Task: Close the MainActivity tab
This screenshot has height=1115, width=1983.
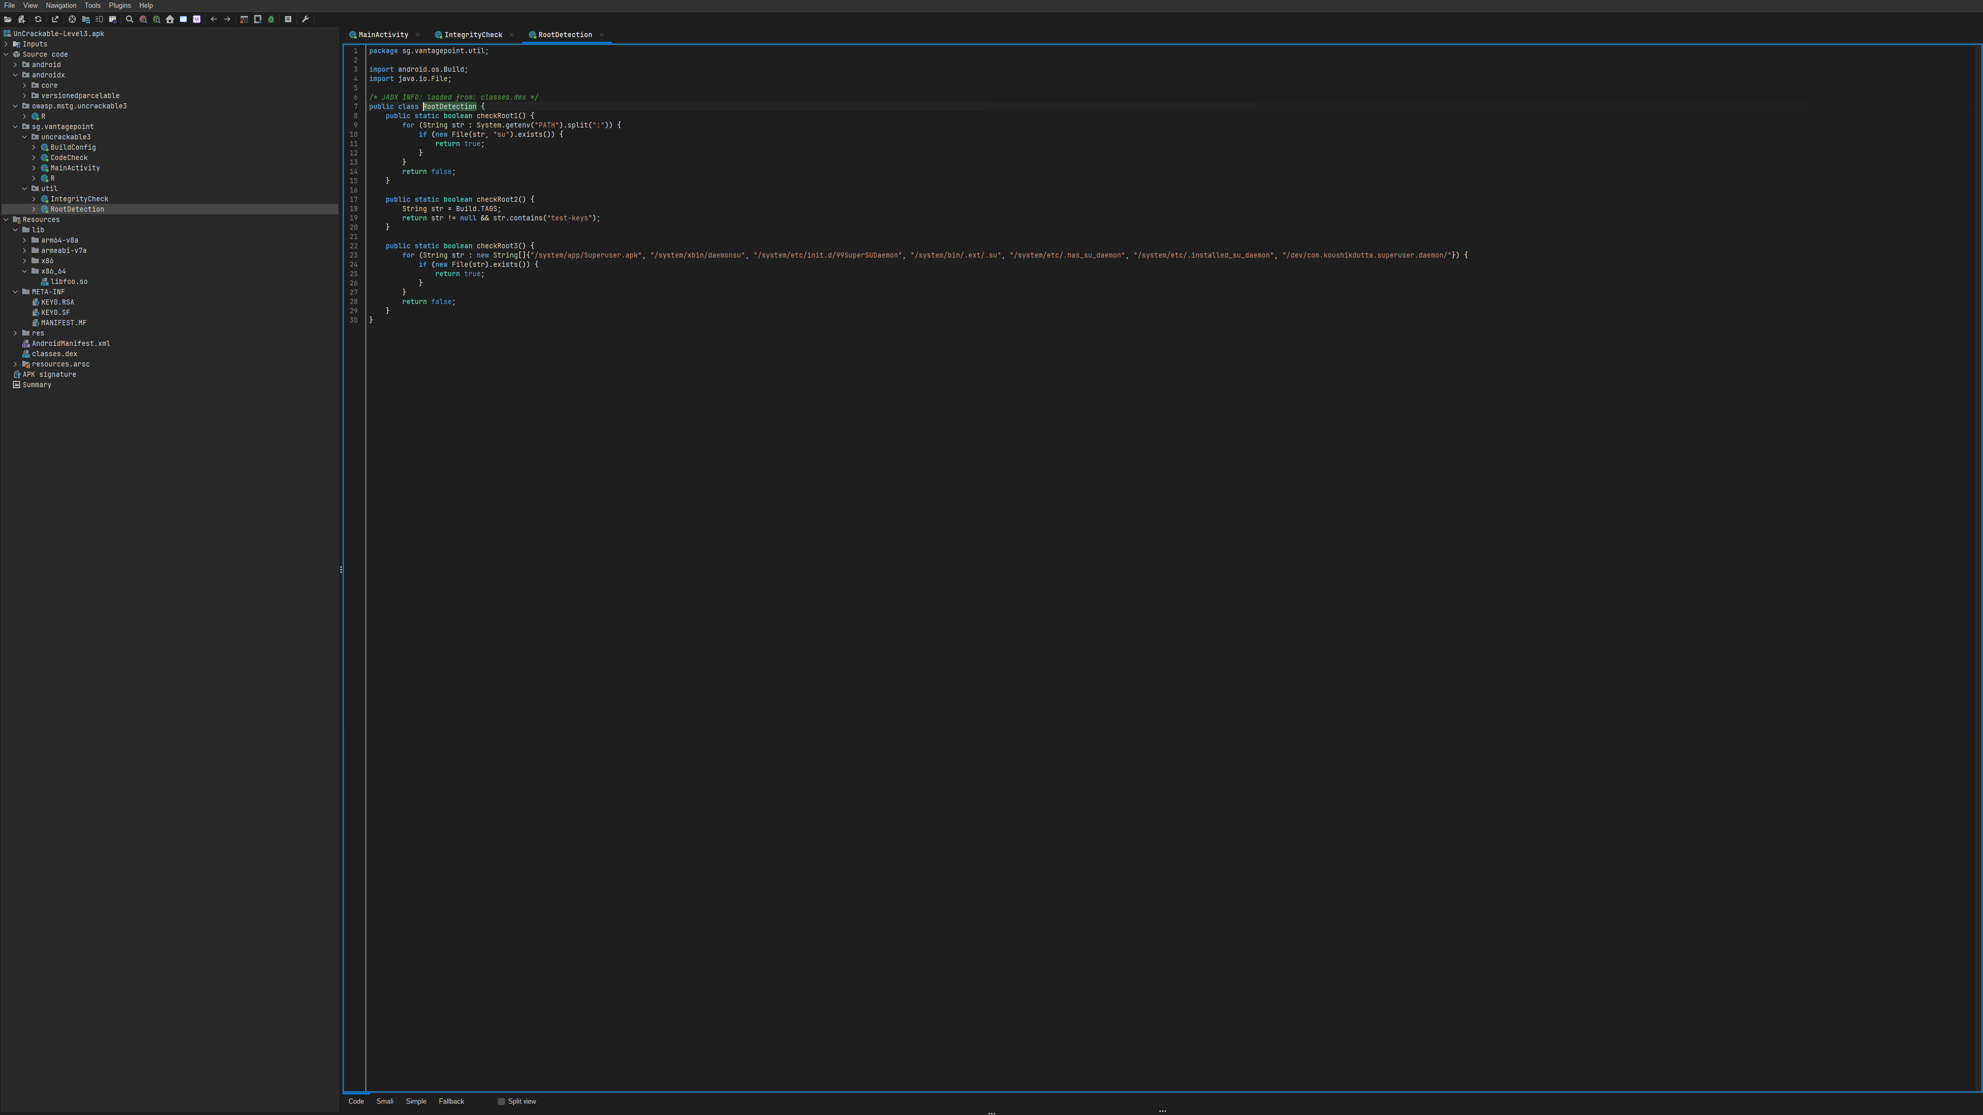Action: click(x=418, y=35)
